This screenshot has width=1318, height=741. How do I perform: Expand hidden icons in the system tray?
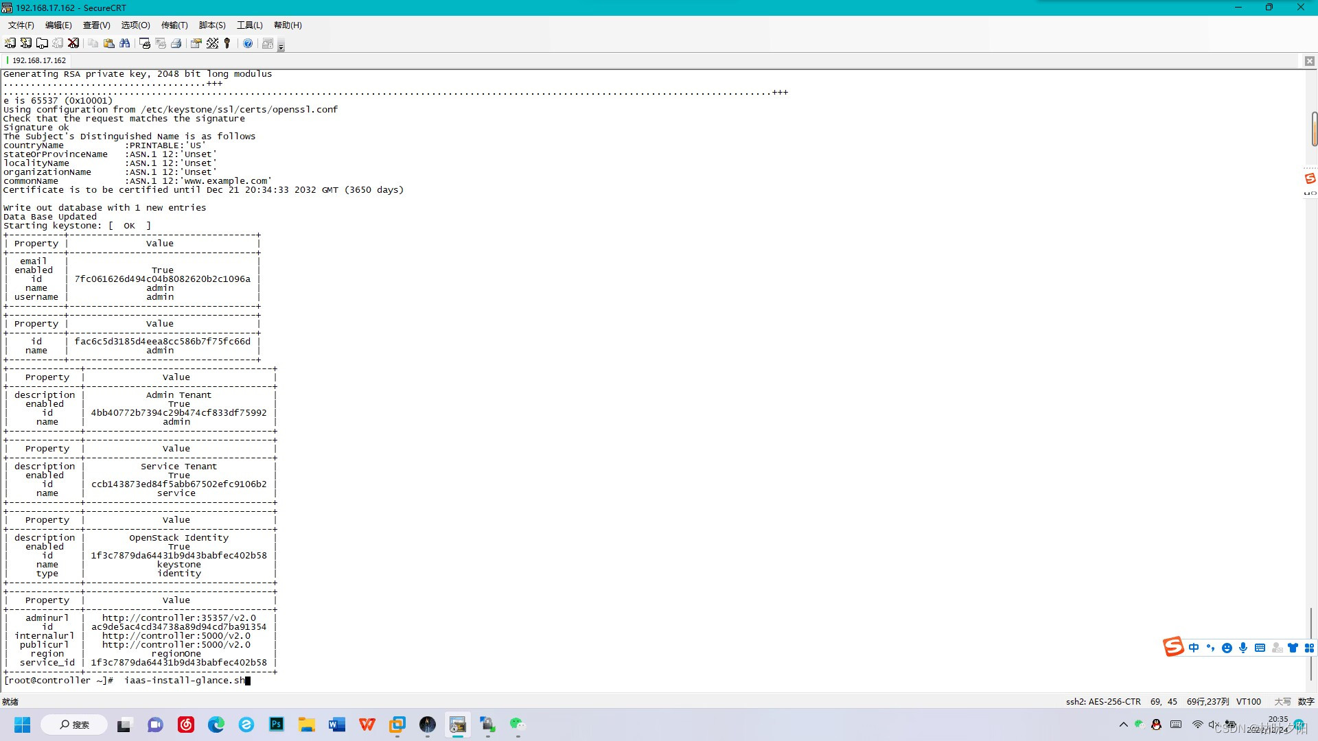[1124, 725]
